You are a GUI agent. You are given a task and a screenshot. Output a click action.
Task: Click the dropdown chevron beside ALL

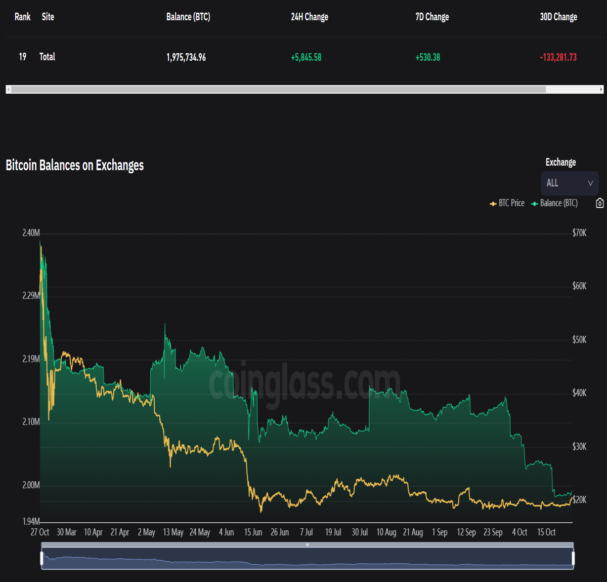(590, 183)
